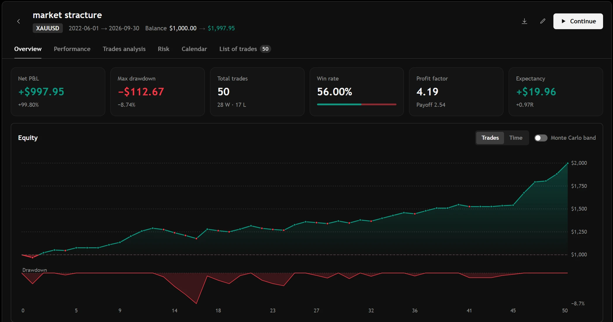Click the final balance $1,997.95

(221, 28)
